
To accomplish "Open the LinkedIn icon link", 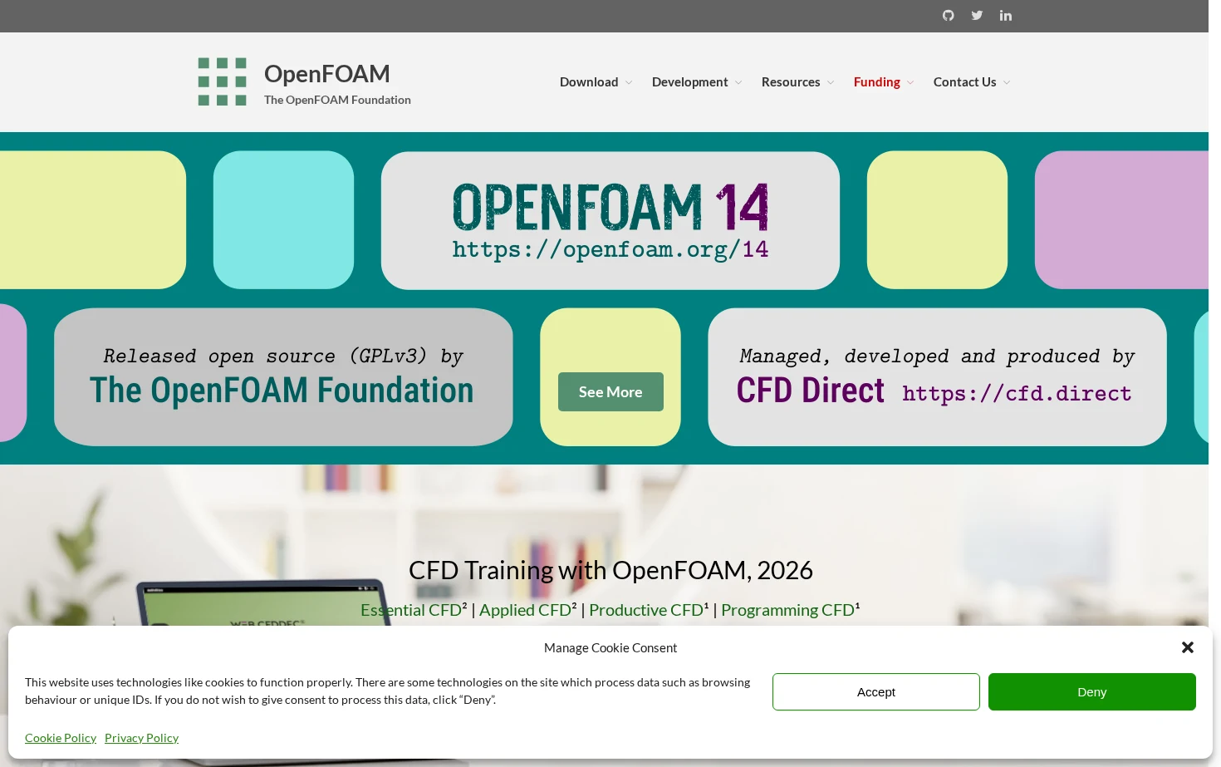I will (x=1006, y=16).
